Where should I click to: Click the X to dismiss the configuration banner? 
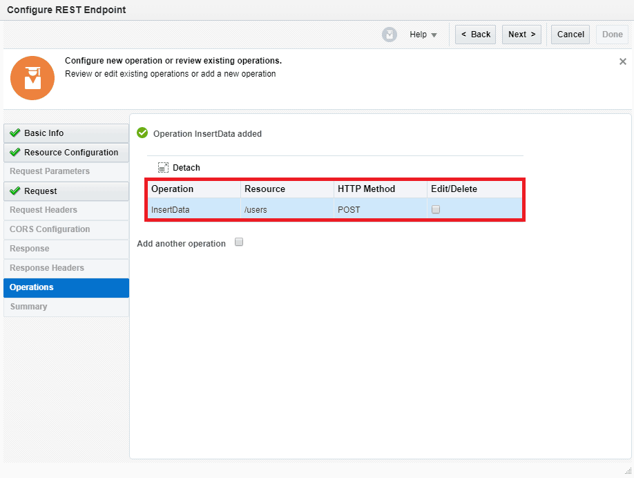tap(622, 61)
